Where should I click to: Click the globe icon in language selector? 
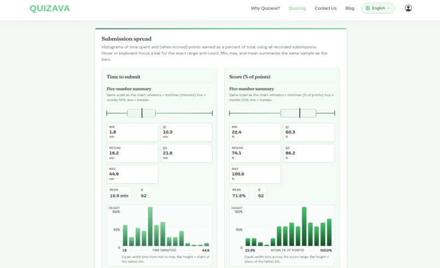point(367,8)
